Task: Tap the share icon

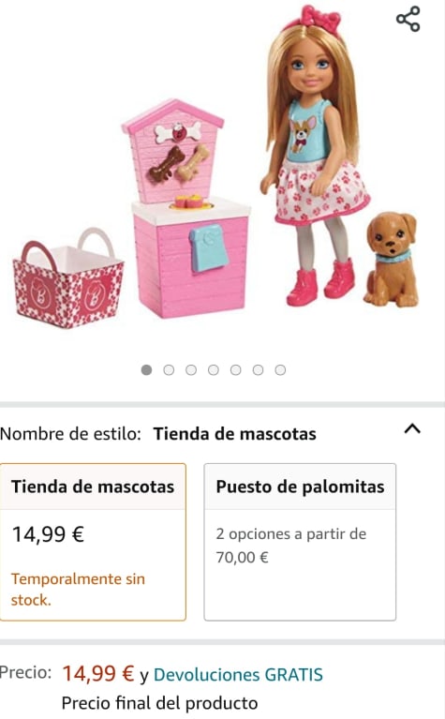Action: [x=408, y=19]
